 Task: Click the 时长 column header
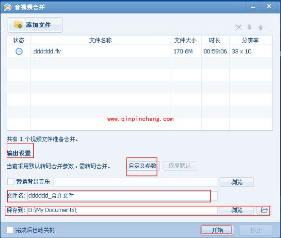215,40
